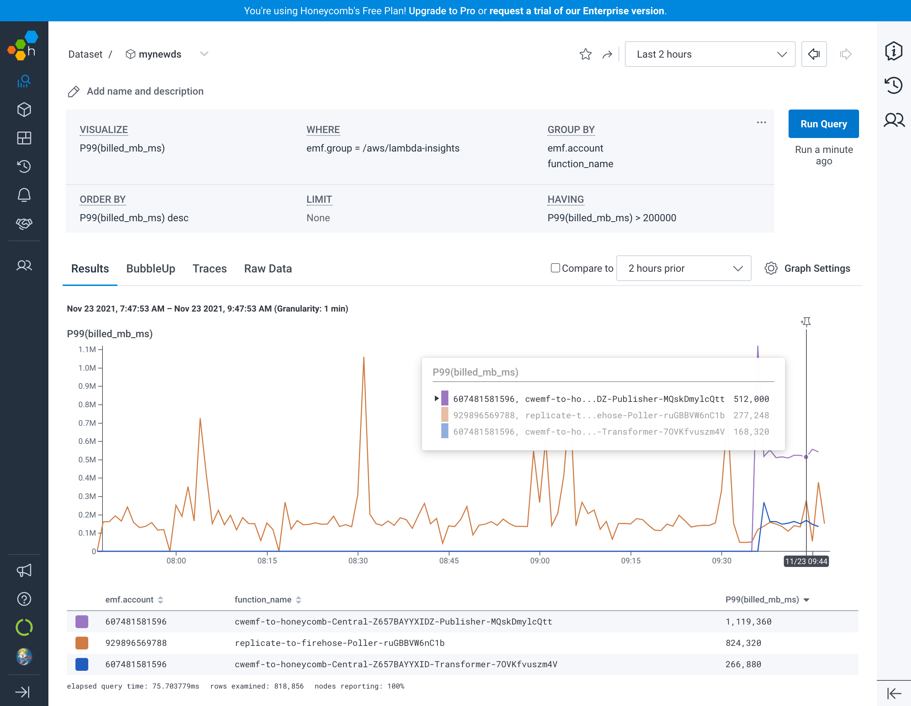This screenshot has height=706, width=911.
Task: Click the Run Query button
Action: (x=823, y=124)
